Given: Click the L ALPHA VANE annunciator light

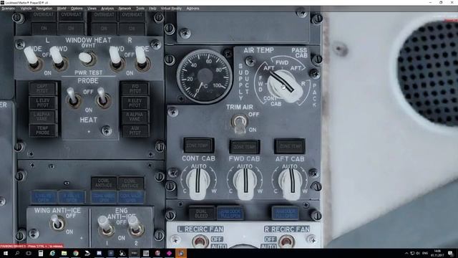Looking at the screenshot, I should [43, 116].
